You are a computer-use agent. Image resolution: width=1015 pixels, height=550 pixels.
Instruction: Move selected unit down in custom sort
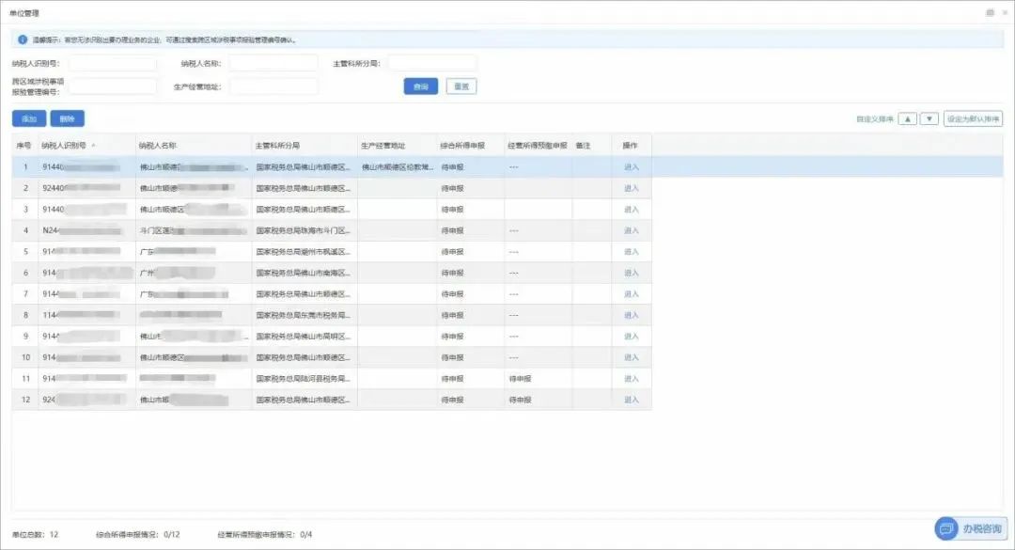pyautogui.click(x=929, y=119)
